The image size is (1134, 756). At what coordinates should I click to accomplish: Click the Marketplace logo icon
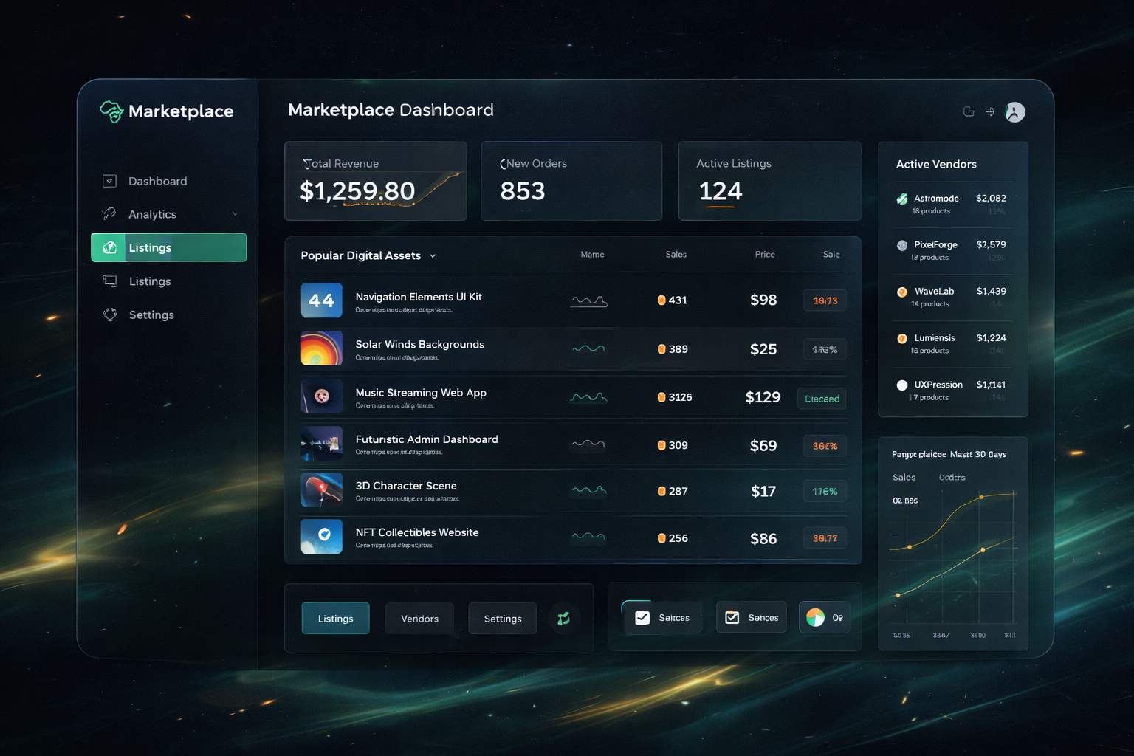click(111, 111)
